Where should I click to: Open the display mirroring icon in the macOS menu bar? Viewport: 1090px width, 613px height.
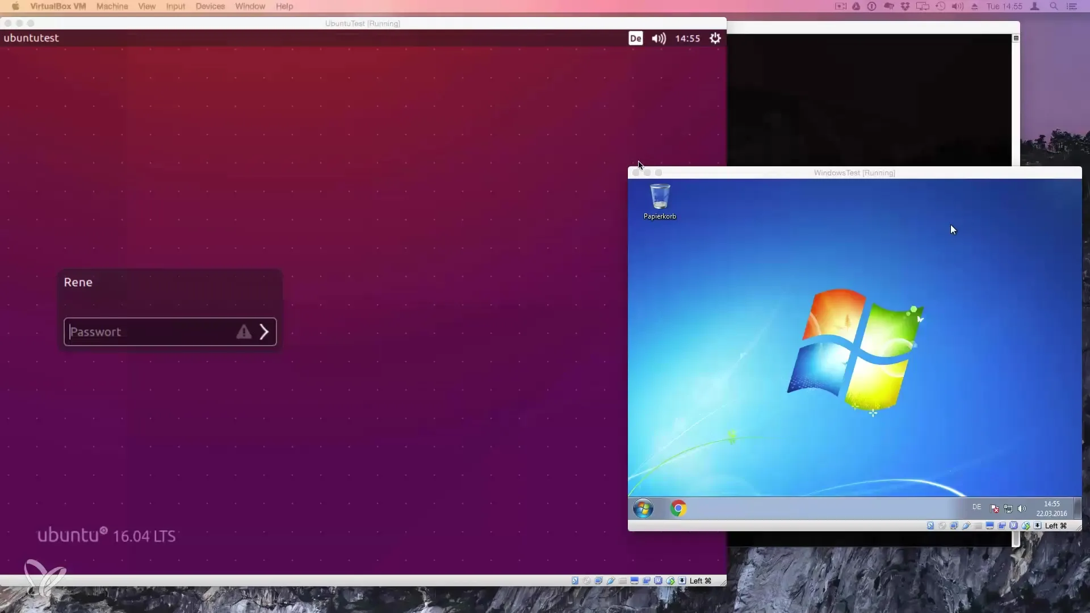click(923, 6)
